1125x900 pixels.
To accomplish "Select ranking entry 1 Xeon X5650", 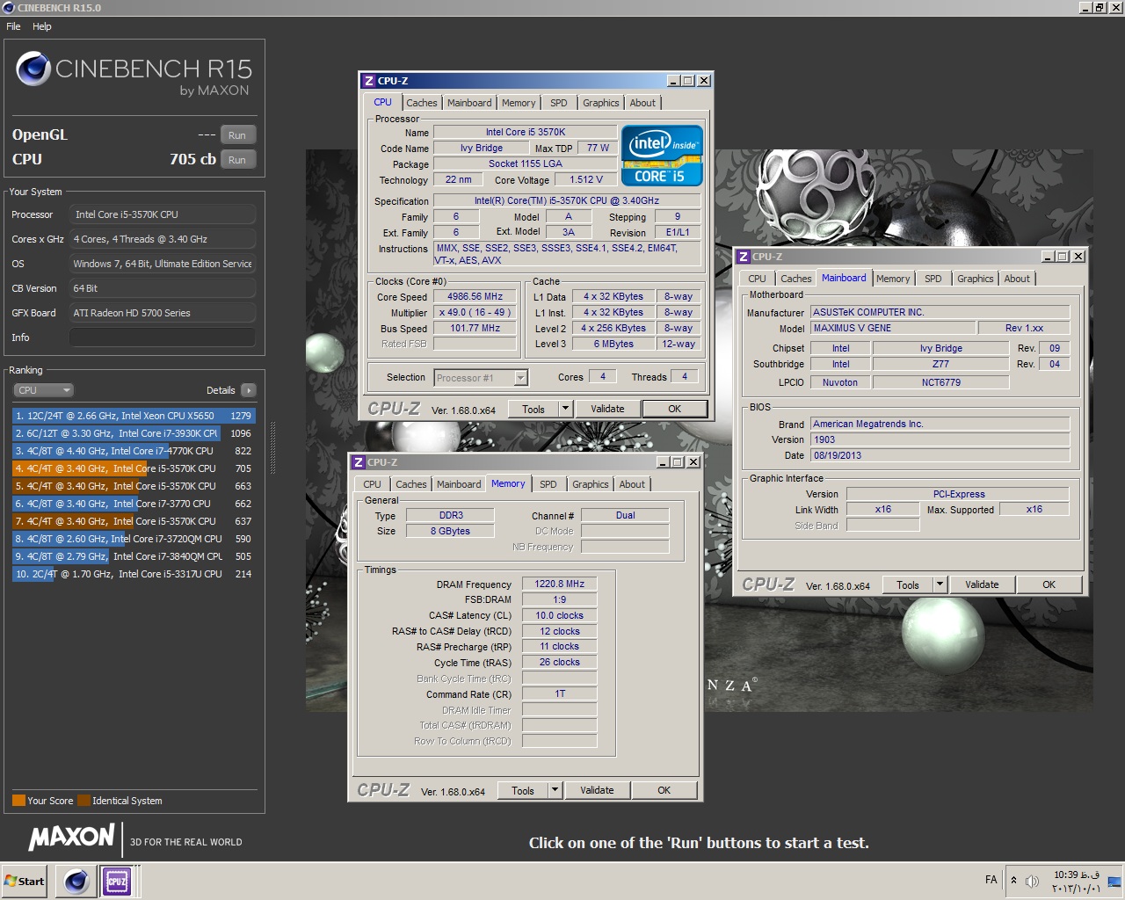I will pyautogui.click(x=134, y=416).
